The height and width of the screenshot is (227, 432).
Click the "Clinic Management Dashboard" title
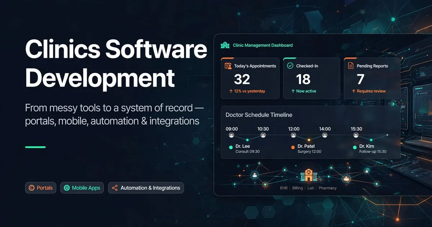[x=263, y=45]
